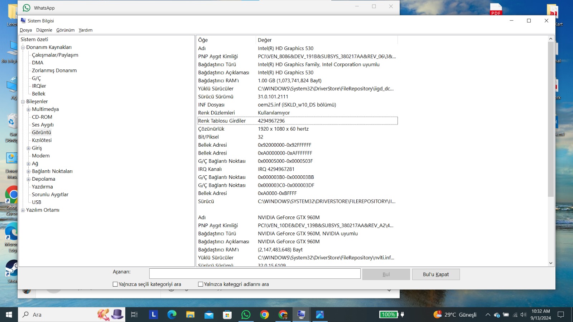Image resolution: width=573 pixels, height=322 pixels.
Task: Launch the blue L app on taskbar
Action: coord(154,314)
